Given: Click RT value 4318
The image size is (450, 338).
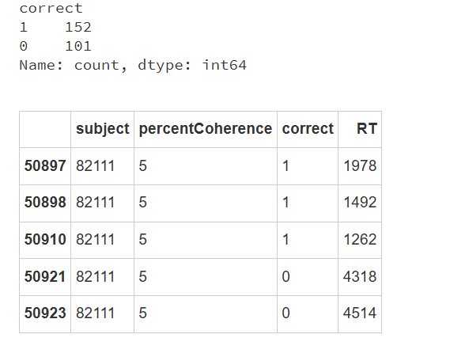Looking at the screenshot, I should pyautogui.click(x=360, y=276).
